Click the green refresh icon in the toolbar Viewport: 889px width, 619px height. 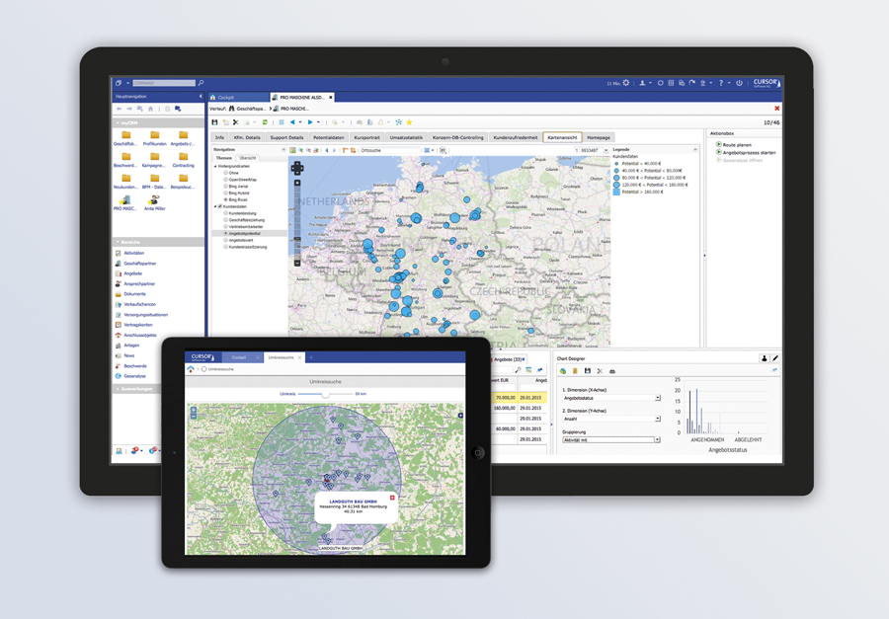click(x=265, y=122)
